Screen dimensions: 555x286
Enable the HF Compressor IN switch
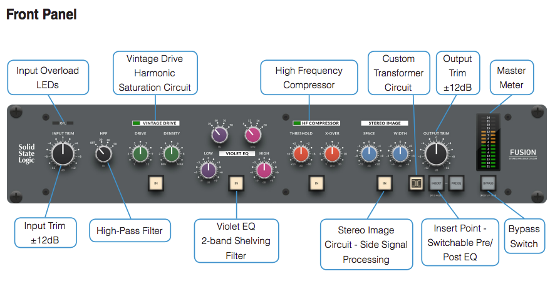click(316, 183)
